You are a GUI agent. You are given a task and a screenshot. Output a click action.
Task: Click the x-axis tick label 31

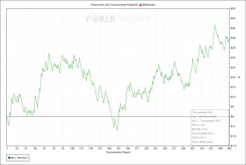pyautogui.click(x=26, y=149)
